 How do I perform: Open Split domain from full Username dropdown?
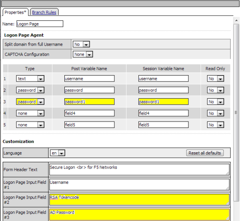[81, 44]
